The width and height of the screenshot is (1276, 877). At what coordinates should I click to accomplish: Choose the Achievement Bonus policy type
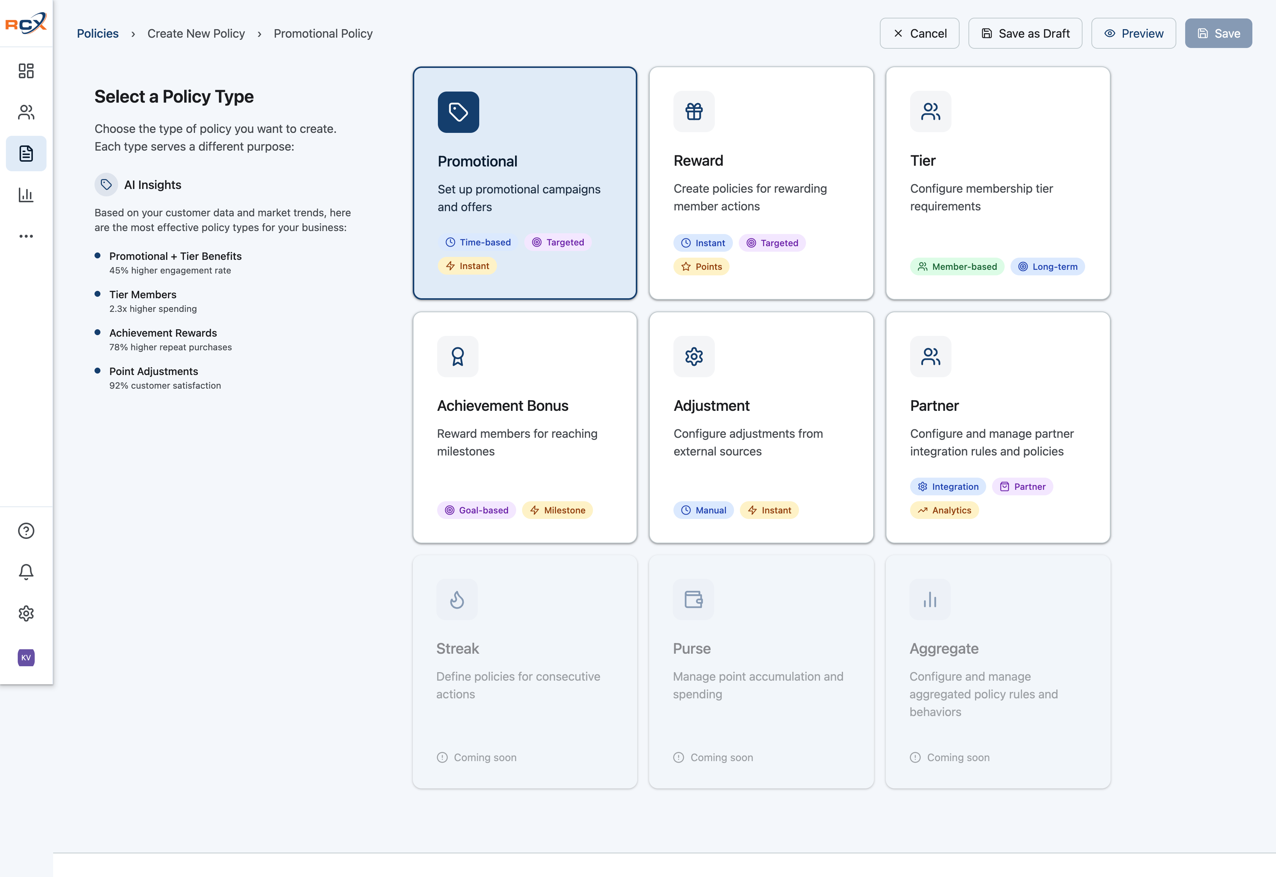(525, 427)
